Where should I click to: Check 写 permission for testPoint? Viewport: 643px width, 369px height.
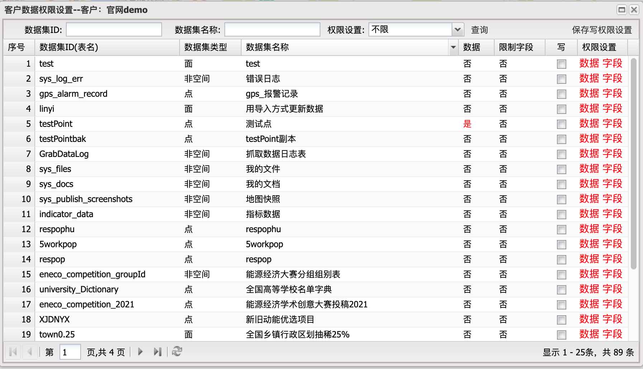[561, 124]
